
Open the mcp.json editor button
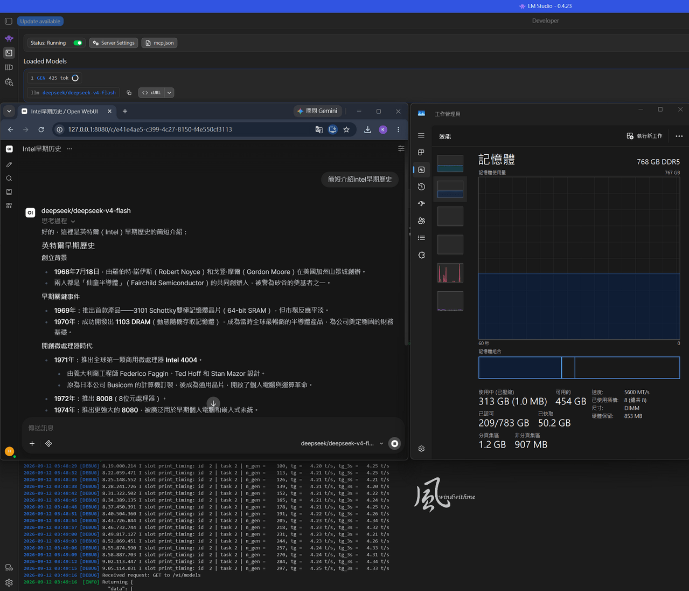(159, 43)
